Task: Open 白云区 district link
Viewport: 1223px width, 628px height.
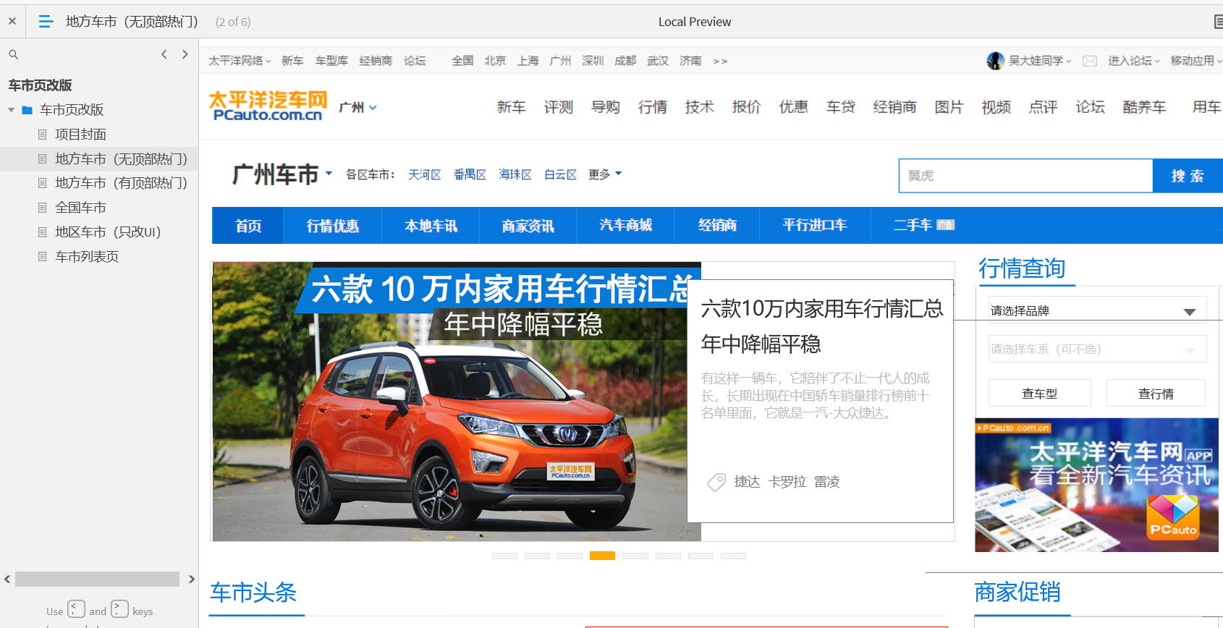Action: 560,174
